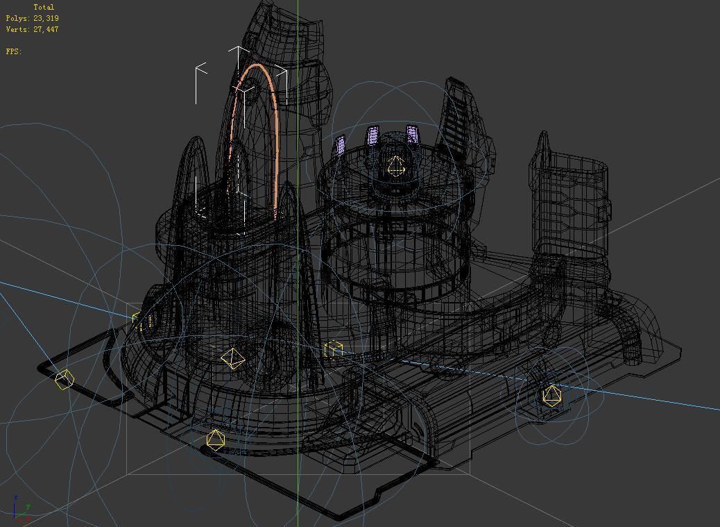Select the orange highlighted arch spline
The height and width of the screenshot is (527, 720).
click(x=277, y=138)
